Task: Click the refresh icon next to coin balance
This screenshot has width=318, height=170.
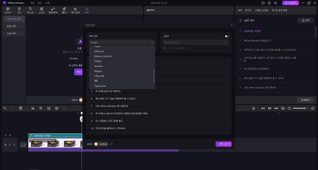Action: coord(111,144)
